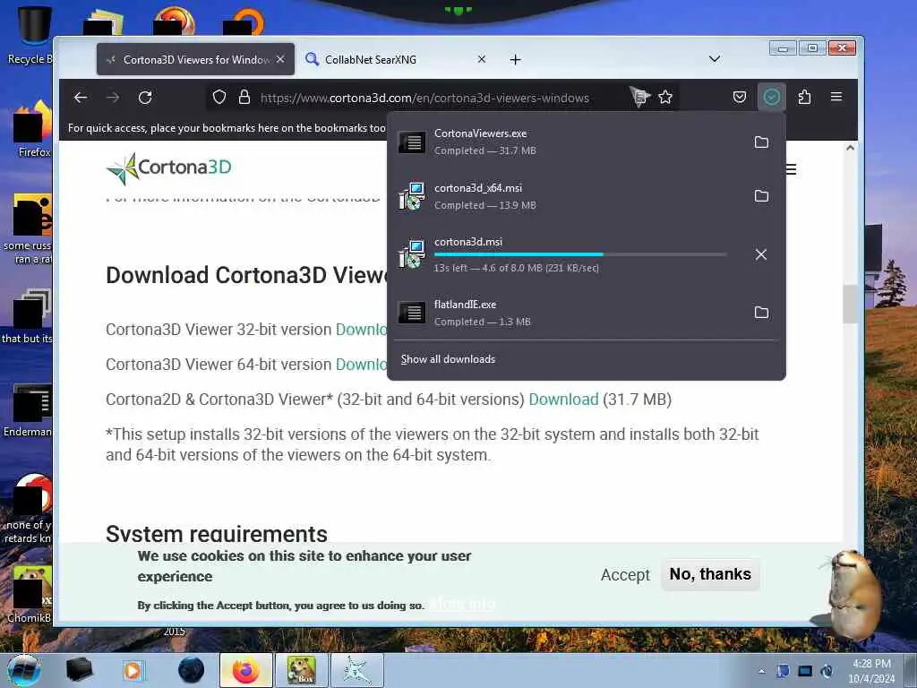The width and height of the screenshot is (917, 688).
Task: Switch to the Cortona3D Viewers for Windows tab
Action: click(x=195, y=59)
